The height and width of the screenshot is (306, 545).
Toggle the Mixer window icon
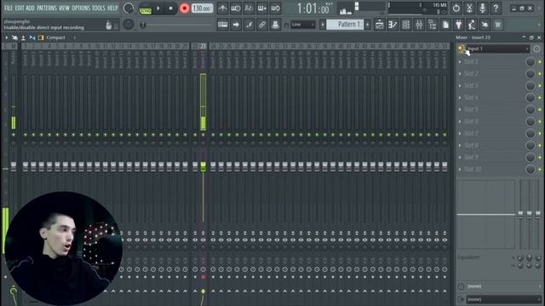click(x=419, y=25)
